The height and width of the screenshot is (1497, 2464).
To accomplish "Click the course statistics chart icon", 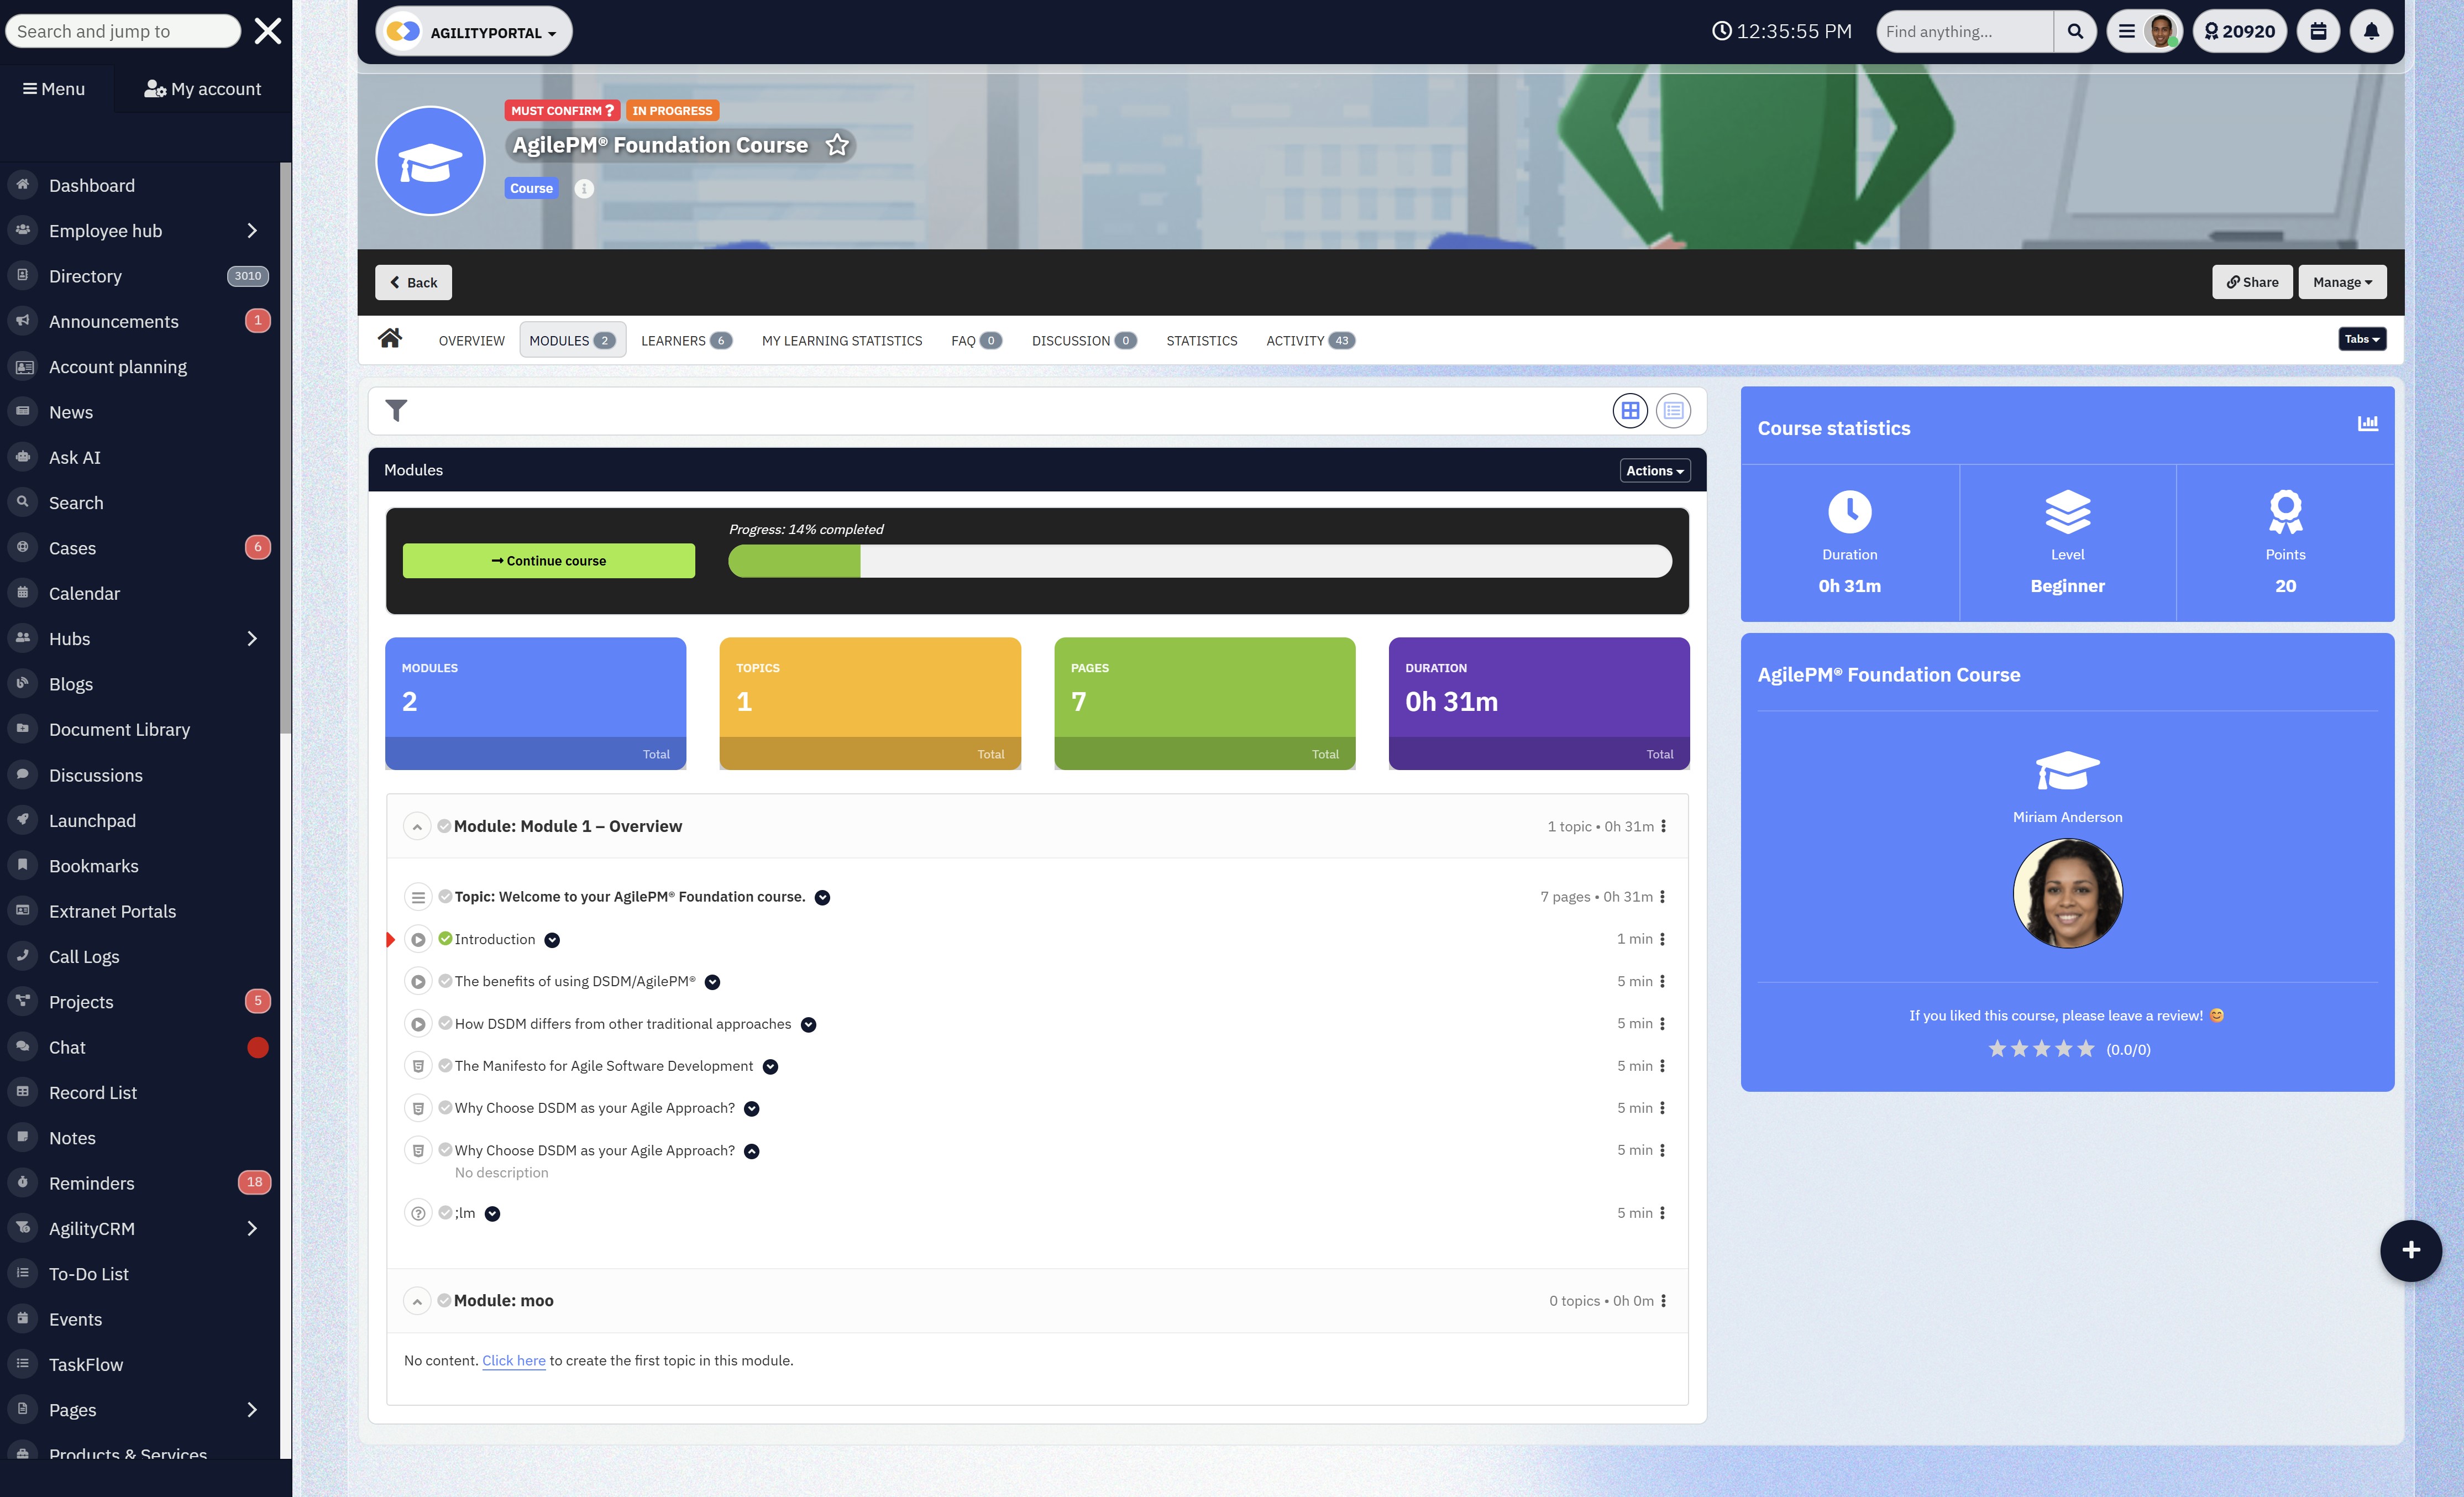I will 2368,424.
